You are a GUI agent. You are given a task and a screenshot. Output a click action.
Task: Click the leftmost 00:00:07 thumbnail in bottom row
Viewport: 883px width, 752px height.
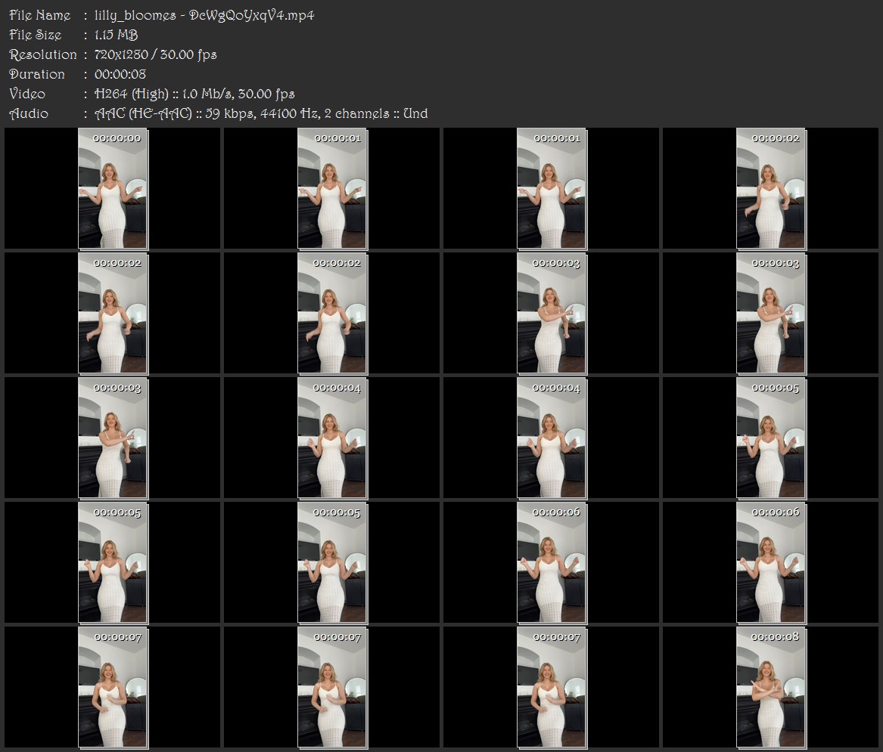click(113, 688)
